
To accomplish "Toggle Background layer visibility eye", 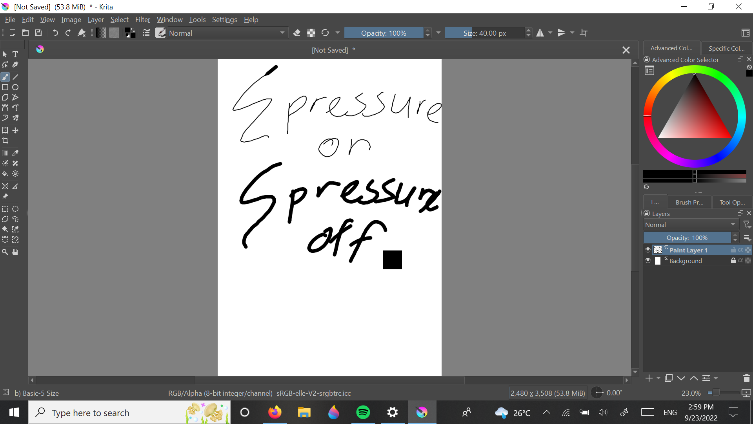I will pos(648,260).
